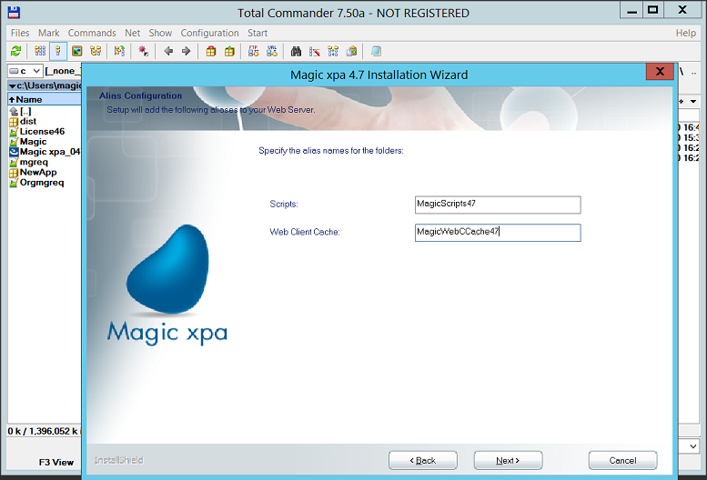707x480 pixels.
Task: Select the mgreq file entry
Action: tap(28, 162)
